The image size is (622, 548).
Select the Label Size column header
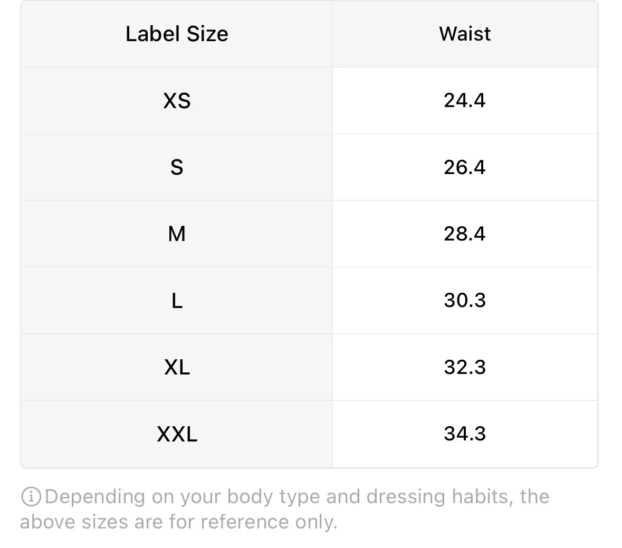[x=177, y=34]
